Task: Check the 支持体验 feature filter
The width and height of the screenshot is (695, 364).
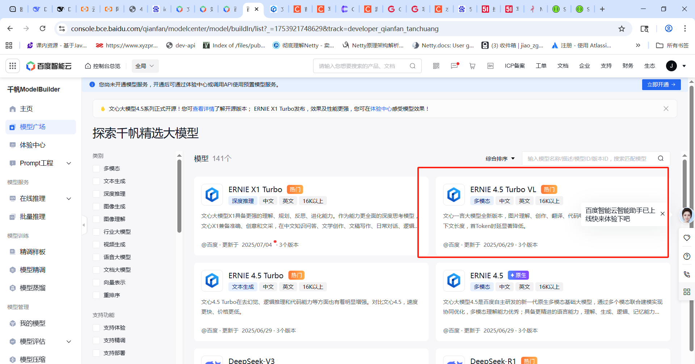Action: [x=96, y=328]
